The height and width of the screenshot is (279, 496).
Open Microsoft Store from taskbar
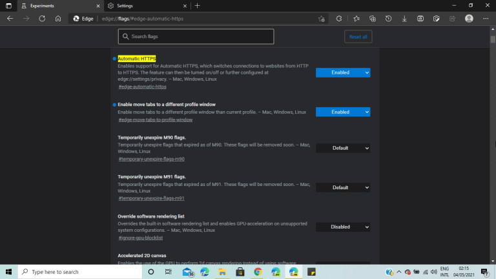tap(240, 272)
